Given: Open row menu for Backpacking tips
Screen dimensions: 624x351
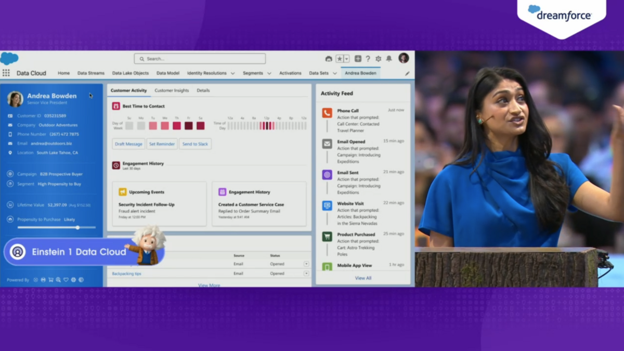Looking at the screenshot, I should (x=306, y=274).
